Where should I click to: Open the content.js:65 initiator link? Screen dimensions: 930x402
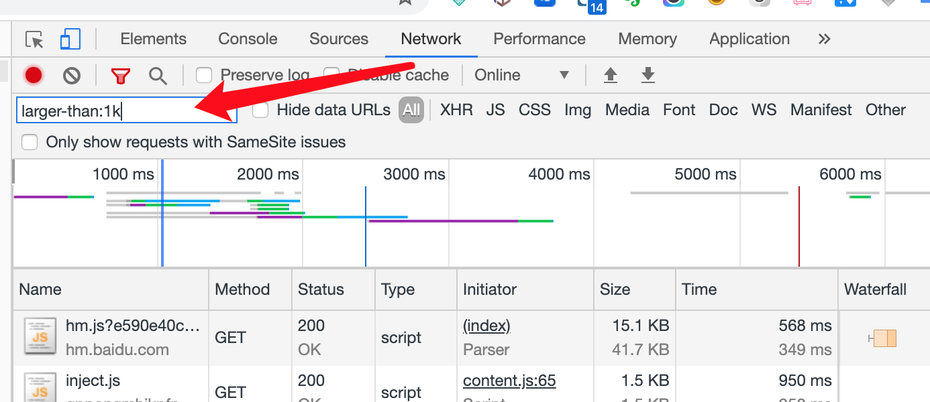coord(509,381)
